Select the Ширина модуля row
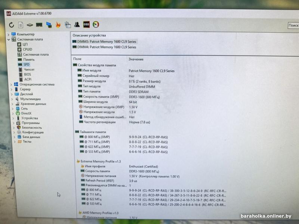This screenshot has width=299, height=224. [107, 102]
